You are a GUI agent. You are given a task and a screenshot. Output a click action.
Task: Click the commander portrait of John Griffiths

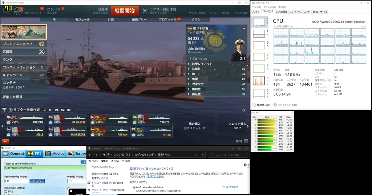(x=238, y=50)
